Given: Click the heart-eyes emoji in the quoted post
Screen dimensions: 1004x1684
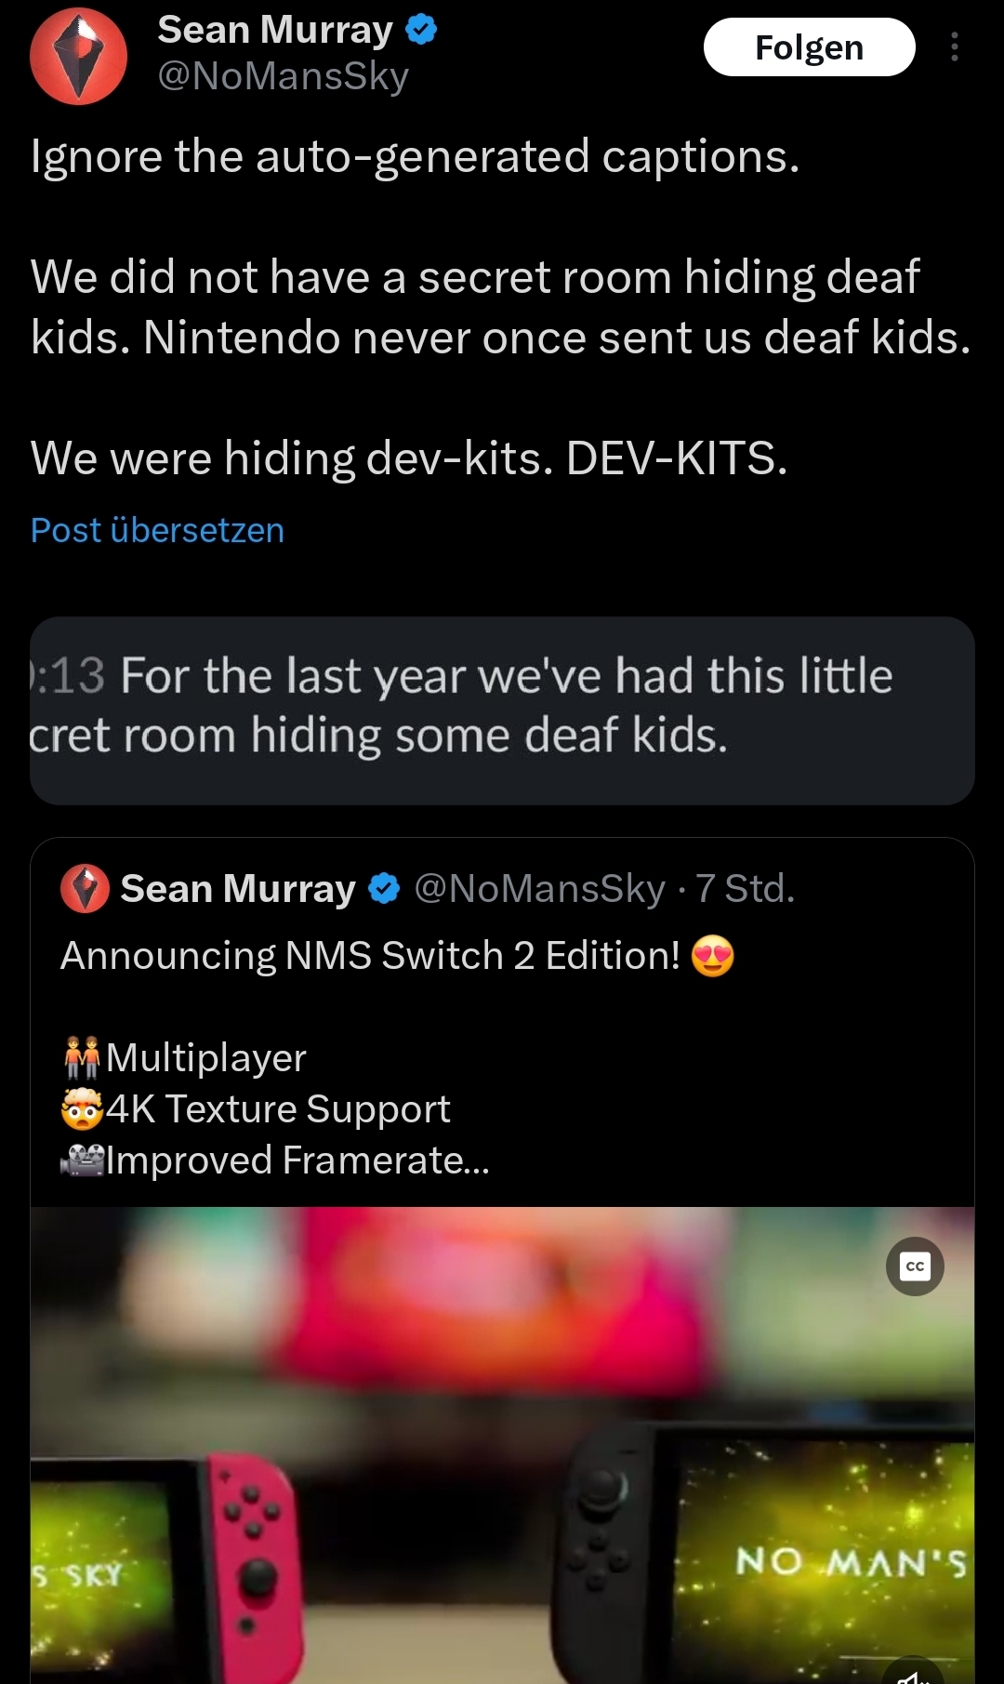Looking at the screenshot, I should 713,956.
